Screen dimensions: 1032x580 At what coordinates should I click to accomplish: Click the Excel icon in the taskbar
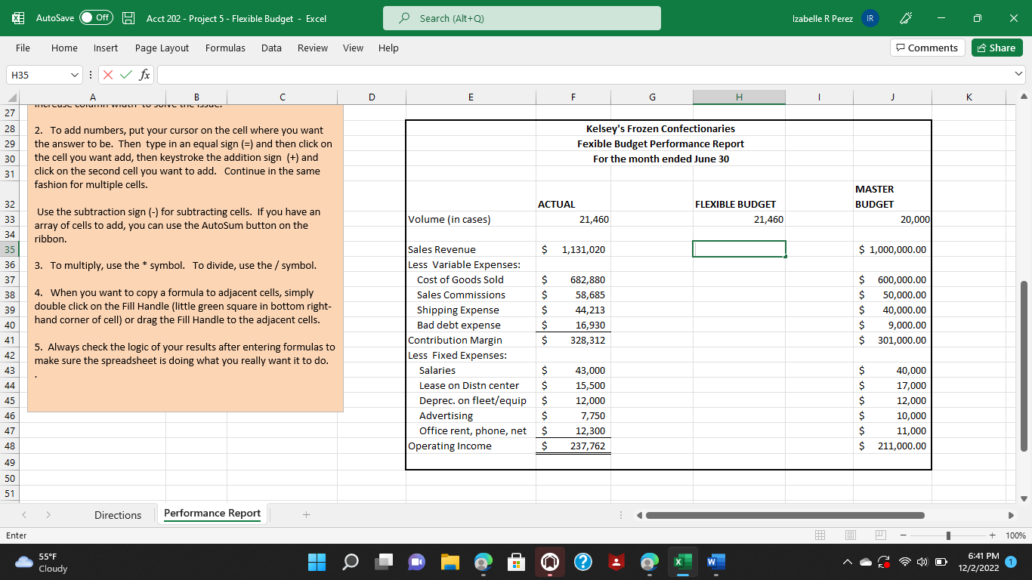(x=682, y=562)
